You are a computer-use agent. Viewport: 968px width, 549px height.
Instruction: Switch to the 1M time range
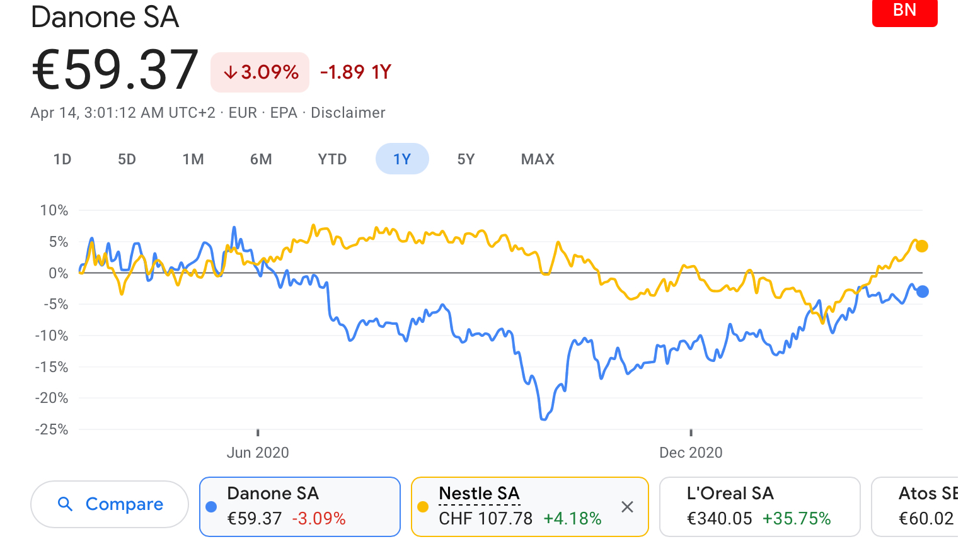click(193, 159)
